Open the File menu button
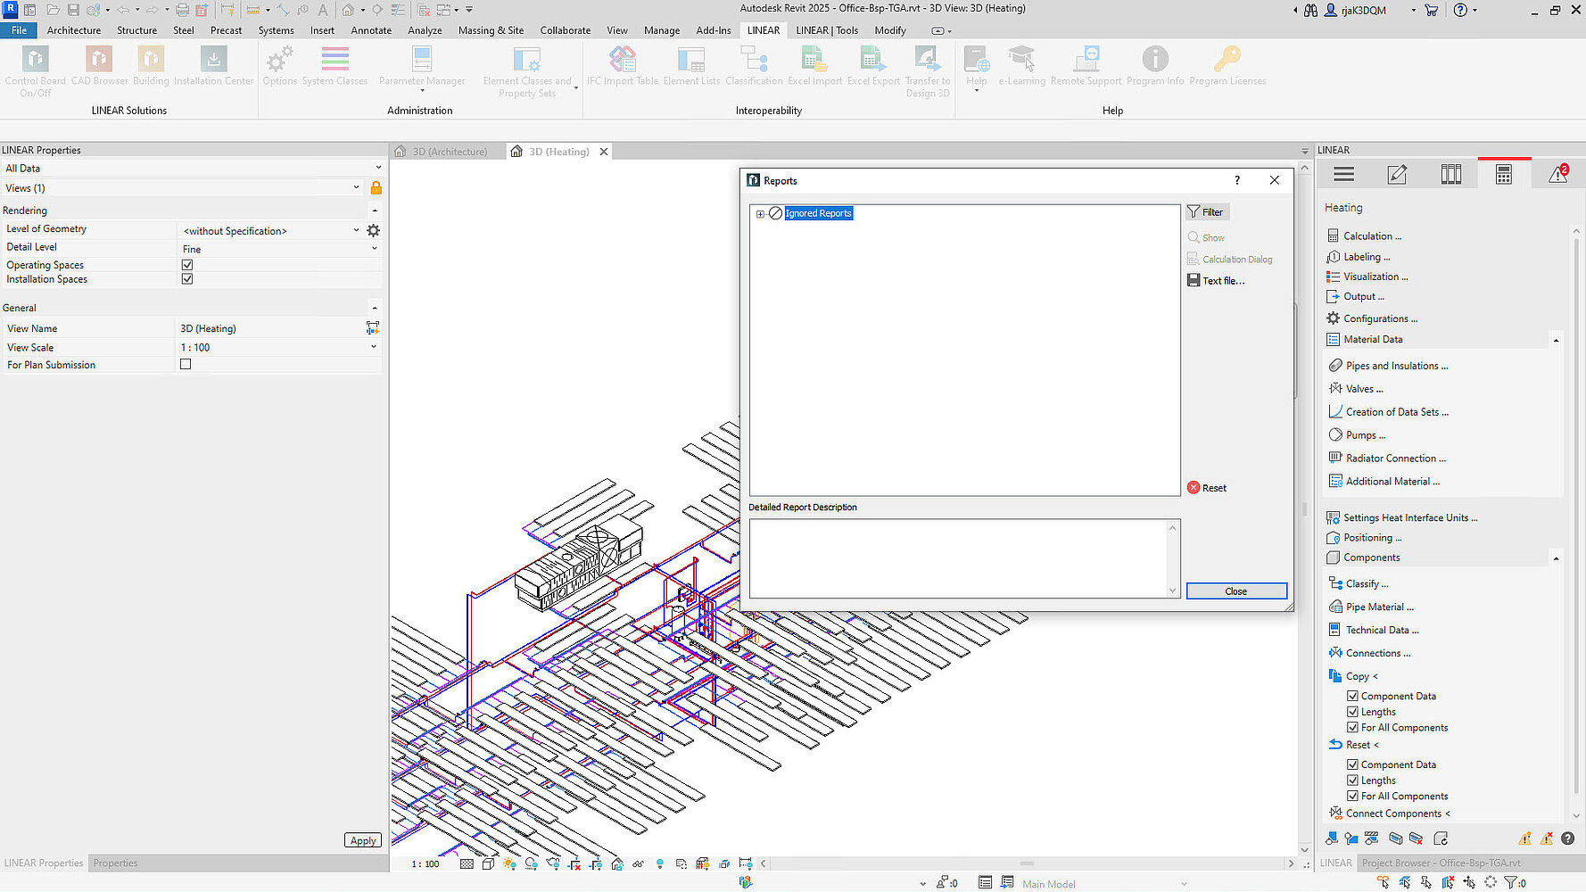 tap(19, 30)
